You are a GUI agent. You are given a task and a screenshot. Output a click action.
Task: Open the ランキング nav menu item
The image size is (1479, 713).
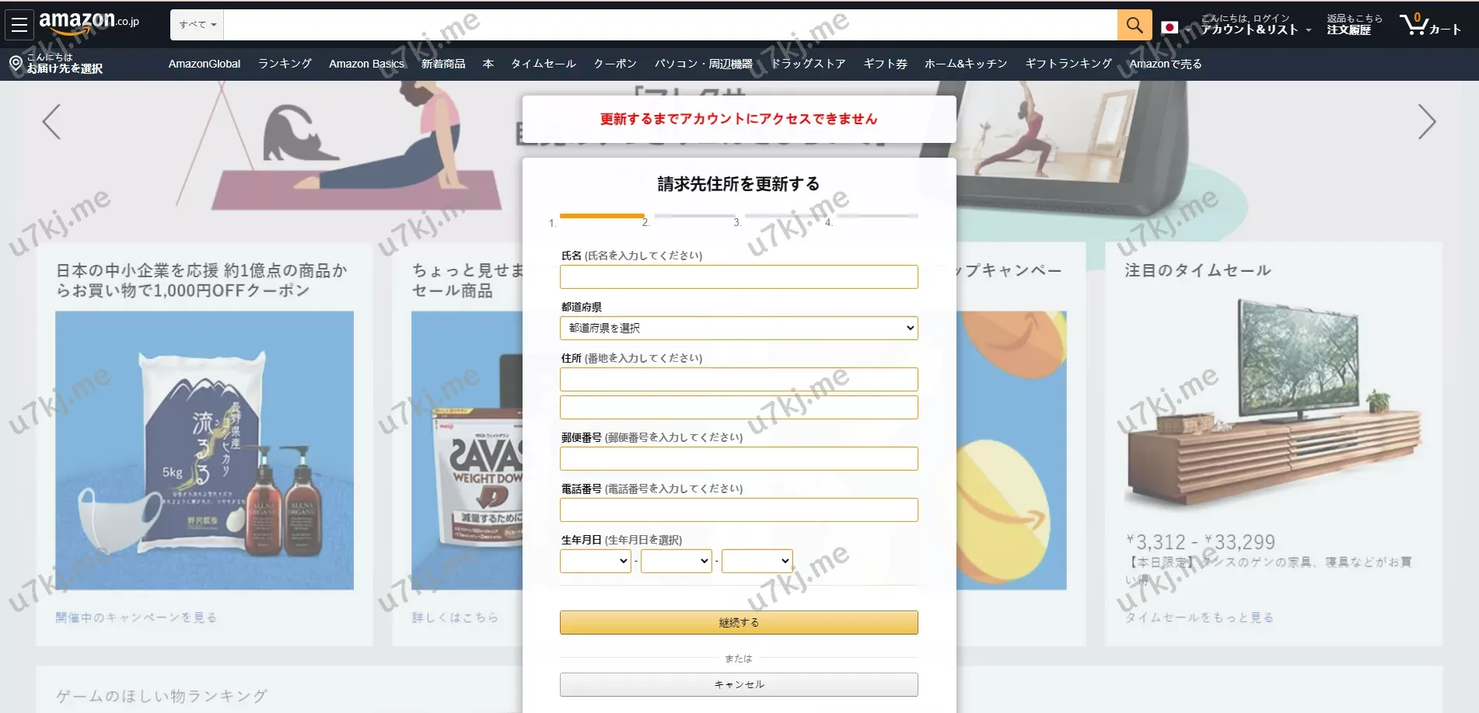click(x=285, y=64)
